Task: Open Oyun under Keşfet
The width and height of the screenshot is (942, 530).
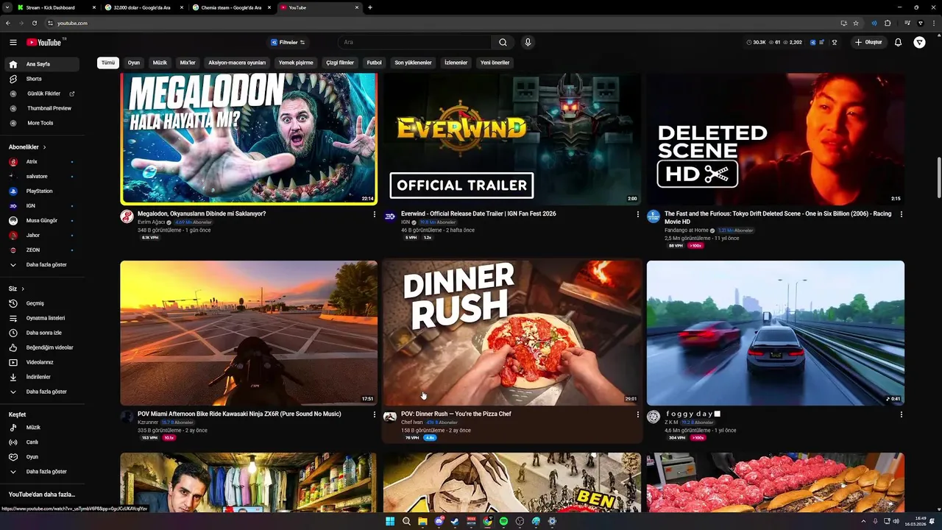Action: click(40, 457)
